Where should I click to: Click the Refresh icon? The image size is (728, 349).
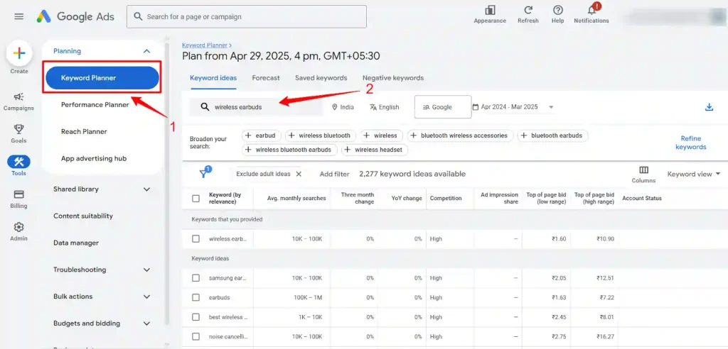(528, 10)
